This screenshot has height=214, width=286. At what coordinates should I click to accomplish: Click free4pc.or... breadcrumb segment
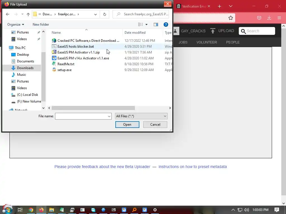[66, 14]
